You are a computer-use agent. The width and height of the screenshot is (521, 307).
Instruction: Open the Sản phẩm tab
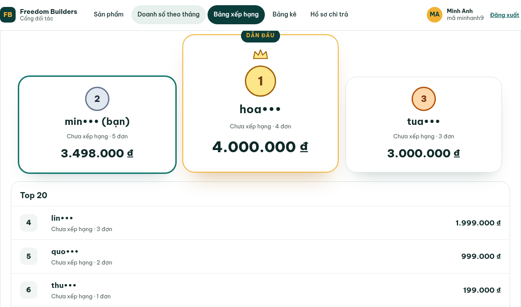click(109, 15)
